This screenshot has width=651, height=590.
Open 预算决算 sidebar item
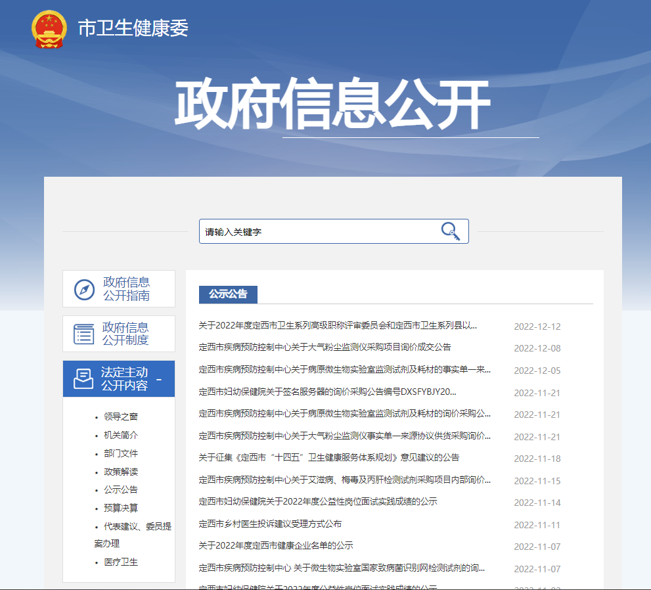121,508
